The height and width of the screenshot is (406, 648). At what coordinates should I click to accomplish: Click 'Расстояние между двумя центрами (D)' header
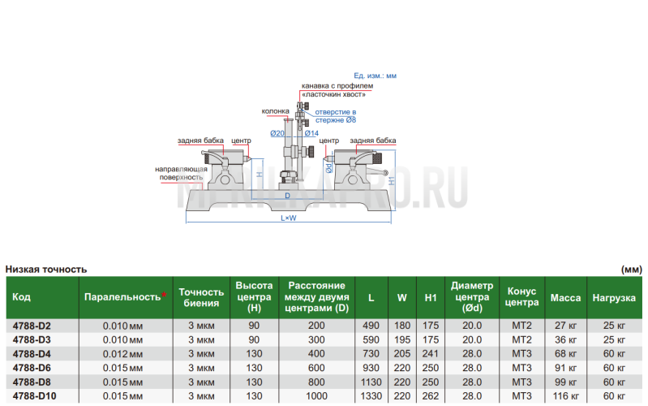coord(316,296)
